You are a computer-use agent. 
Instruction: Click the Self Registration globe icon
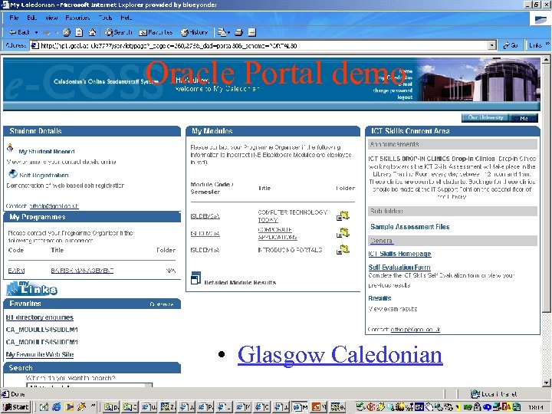(13, 173)
